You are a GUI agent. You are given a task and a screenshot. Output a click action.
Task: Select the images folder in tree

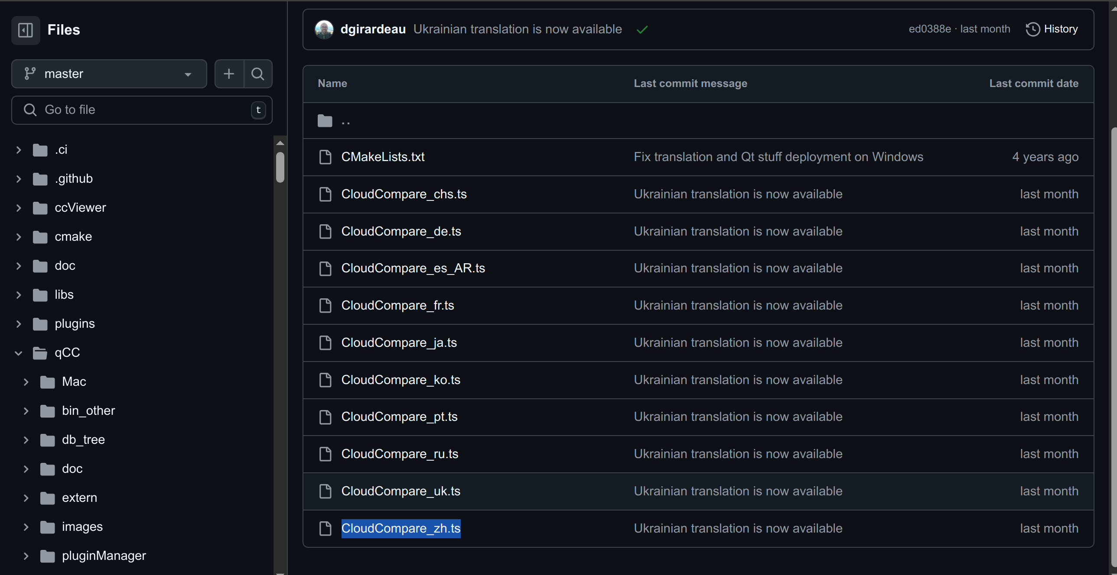coord(82,527)
